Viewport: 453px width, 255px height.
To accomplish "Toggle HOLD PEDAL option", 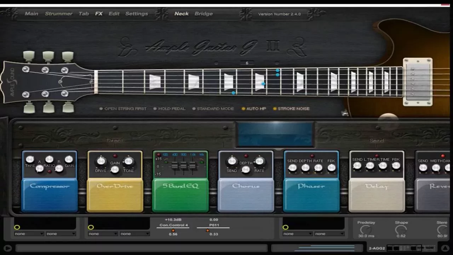I will [169, 109].
